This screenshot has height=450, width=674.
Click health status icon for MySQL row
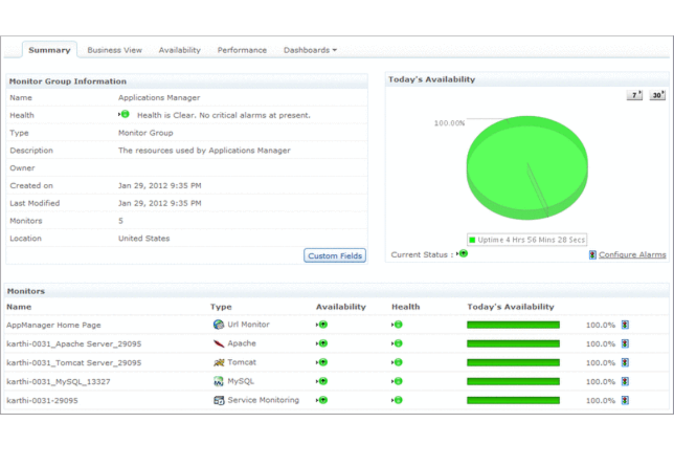coord(397,381)
